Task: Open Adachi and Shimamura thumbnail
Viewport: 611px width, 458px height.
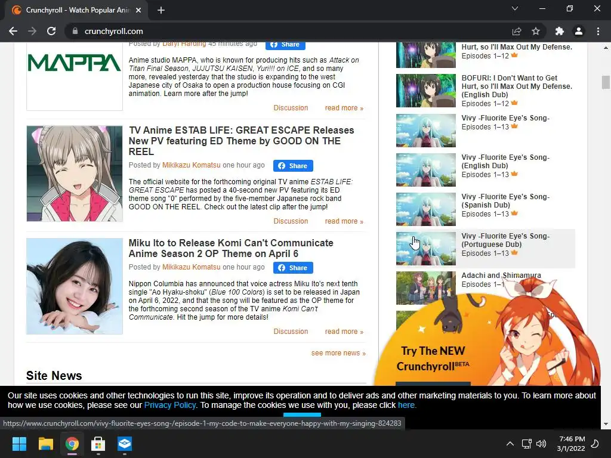Action: coord(426,288)
